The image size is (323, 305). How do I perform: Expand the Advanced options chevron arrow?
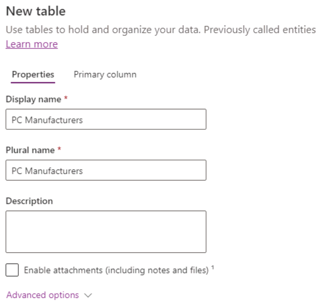[88, 295]
